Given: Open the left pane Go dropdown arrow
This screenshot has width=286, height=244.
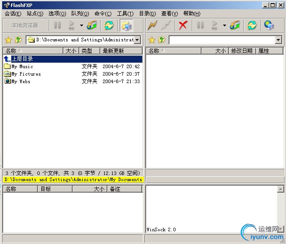Looking at the screenshot, I should (x=81, y=25).
